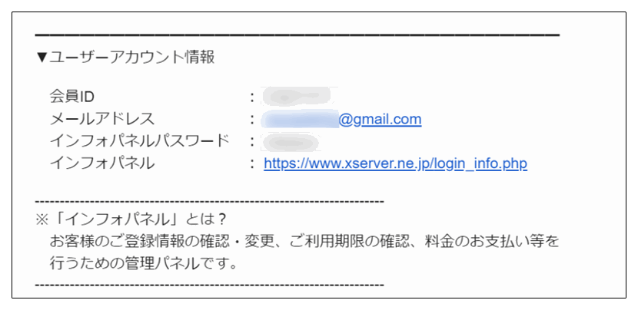Click the @gmail.com email link
This screenshot has height=310, width=638.
(x=380, y=120)
